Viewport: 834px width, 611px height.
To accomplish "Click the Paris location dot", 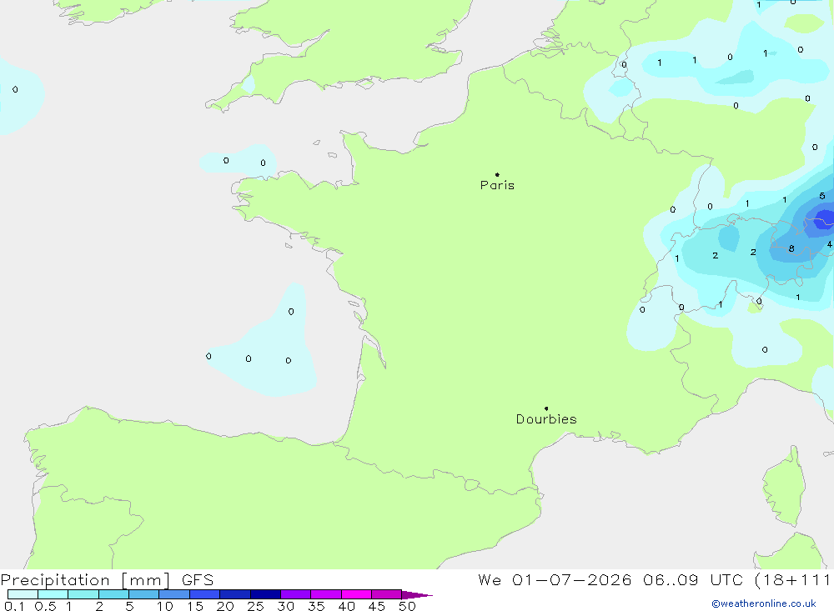I will pos(497,174).
